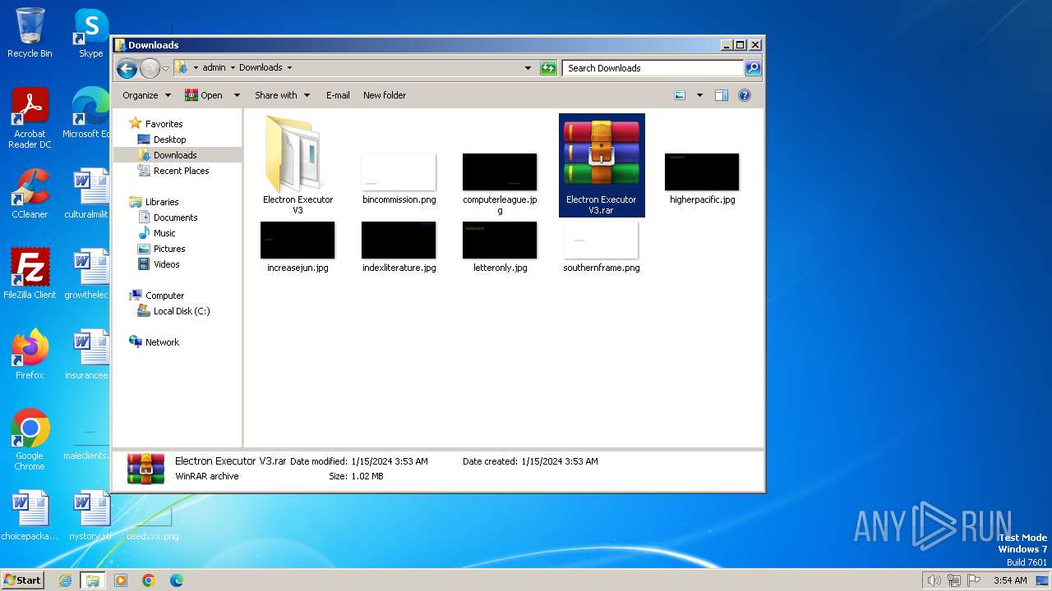The width and height of the screenshot is (1052, 591).
Task: Click the media player taskbar icon
Action: [121, 580]
